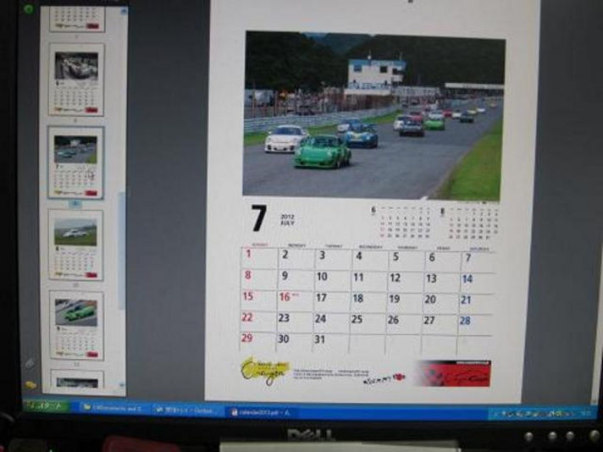The height and width of the screenshot is (452, 603).
Task: Click blue date 21 in the calendar
Action: (466, 300)
